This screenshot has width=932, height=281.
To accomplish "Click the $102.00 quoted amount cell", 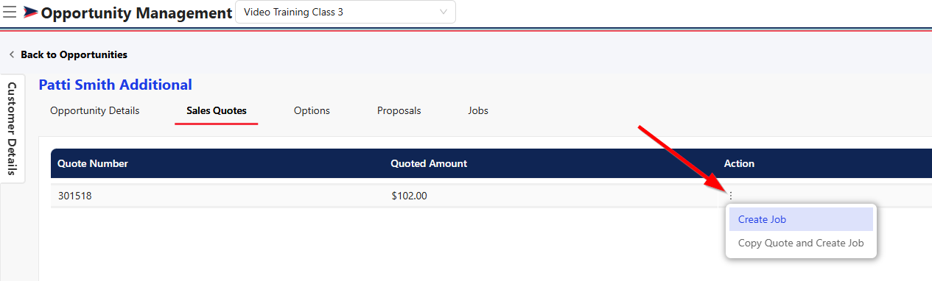I will pos(409,196).
